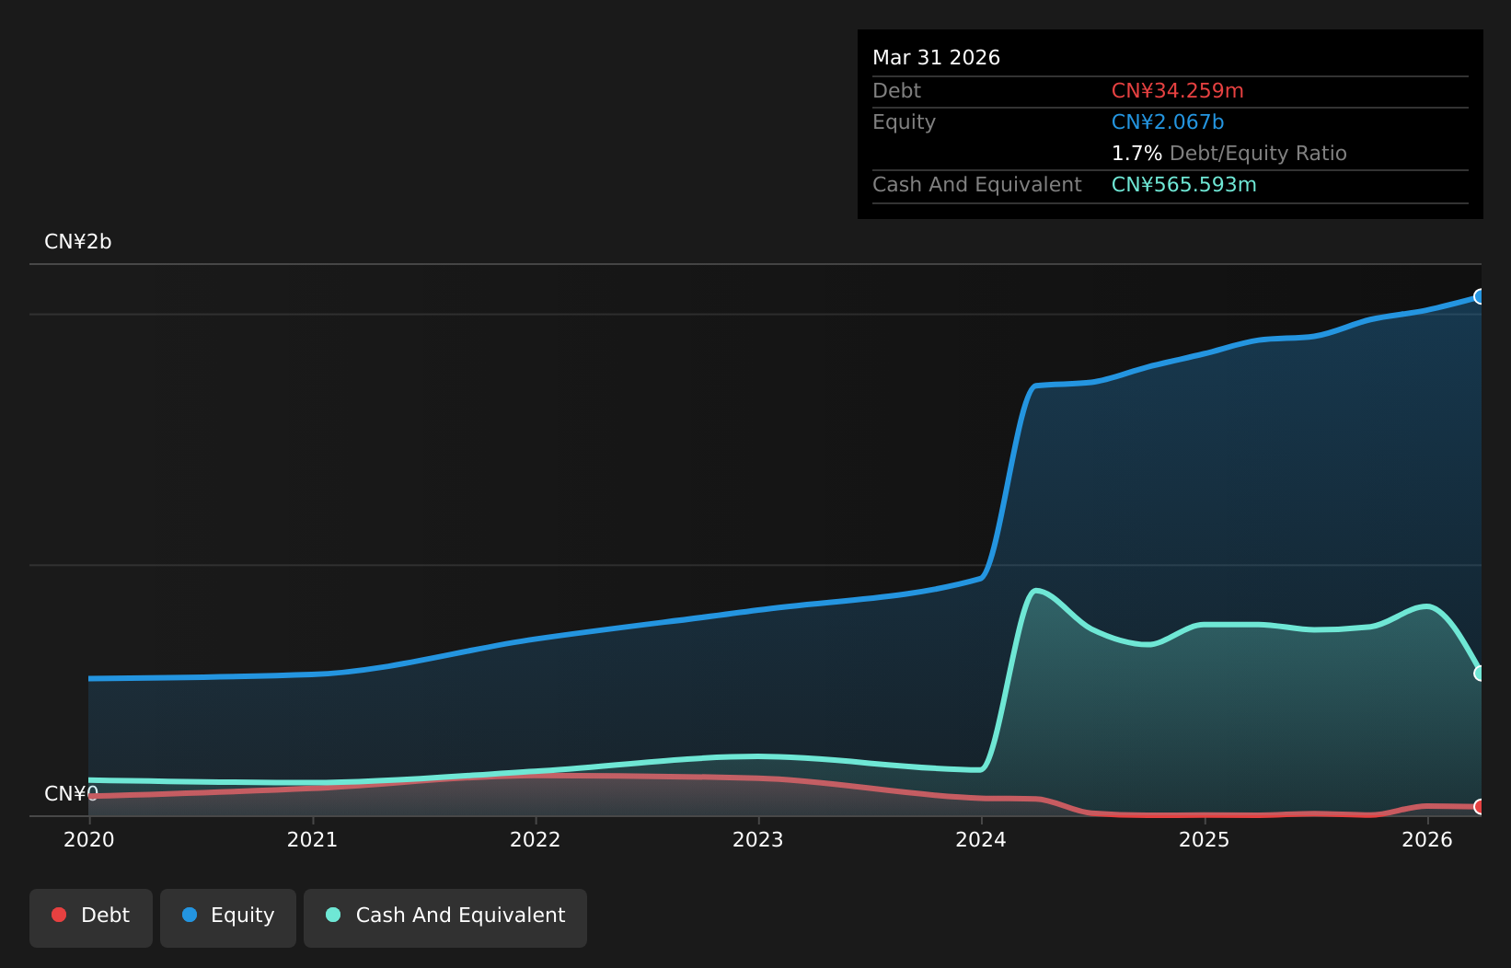The width and height of the screenshot is (1511, 968).
Task: Click the red Debt legend dot
Action: [x=59, y=915]
